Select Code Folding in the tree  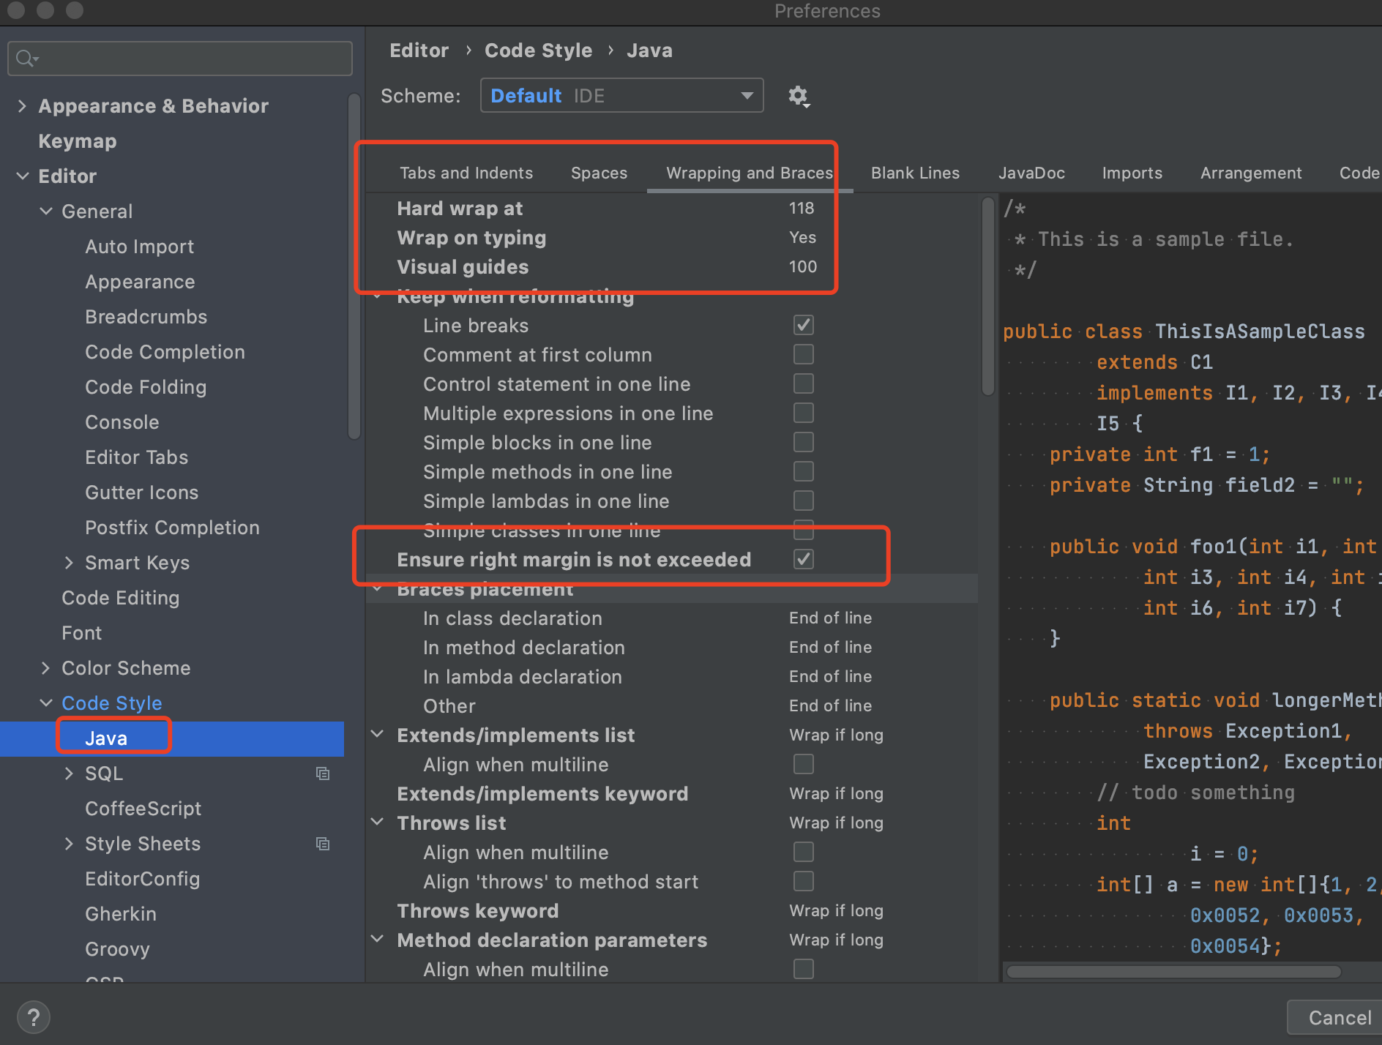click(x=146, y=387)
